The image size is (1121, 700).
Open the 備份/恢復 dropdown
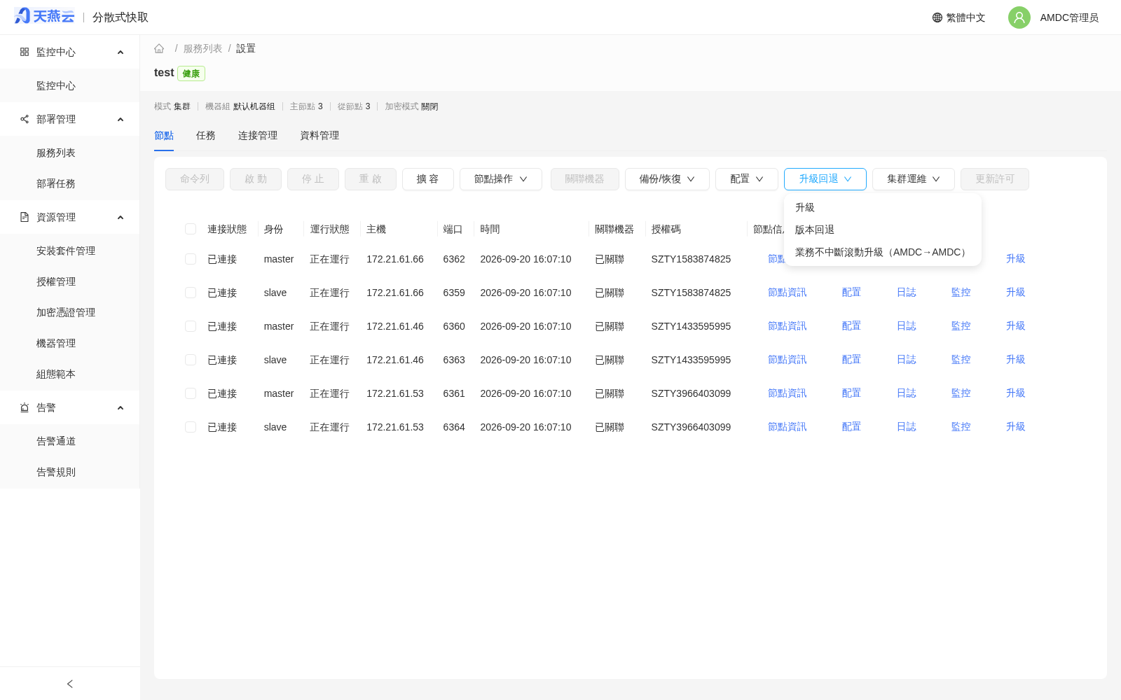[667, 179]
